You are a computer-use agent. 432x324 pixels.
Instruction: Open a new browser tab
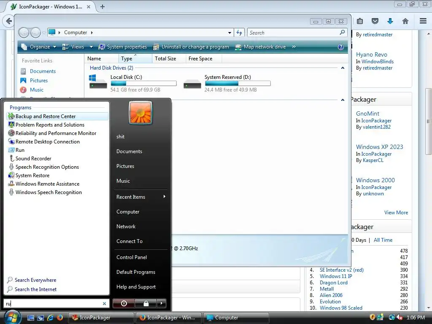[x=103, y=7]
